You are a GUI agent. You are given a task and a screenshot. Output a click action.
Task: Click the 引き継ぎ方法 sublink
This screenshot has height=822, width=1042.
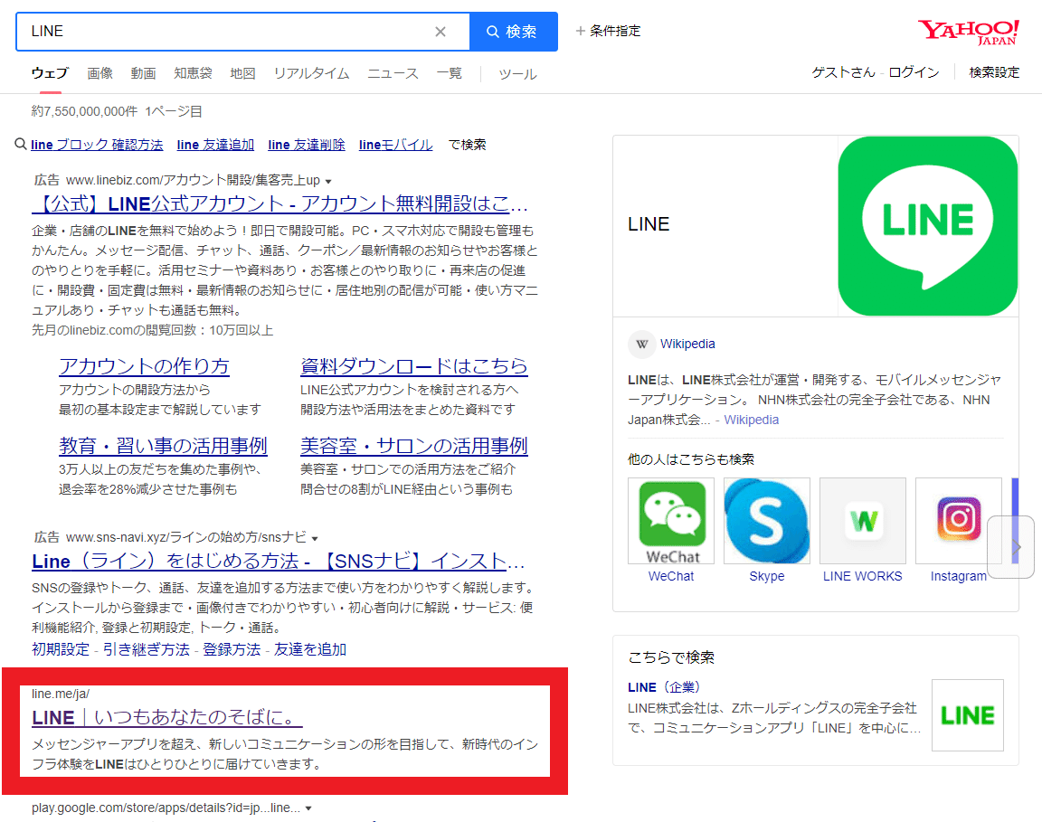[x=147, y=649]
